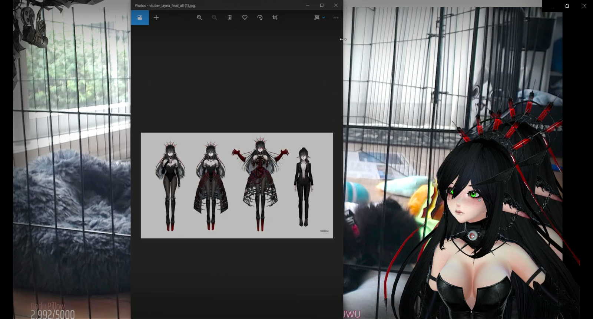
Task: Mark photo as favorite with heart icon
Action: 245,17
